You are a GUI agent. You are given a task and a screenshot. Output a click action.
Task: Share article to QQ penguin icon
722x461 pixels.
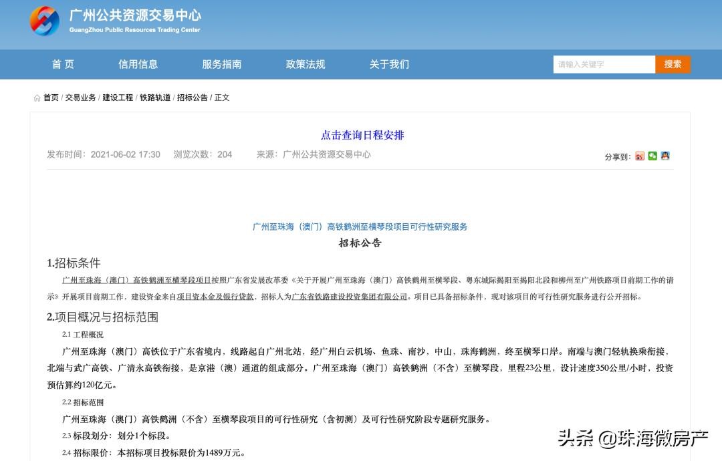(x=665, y=156)
